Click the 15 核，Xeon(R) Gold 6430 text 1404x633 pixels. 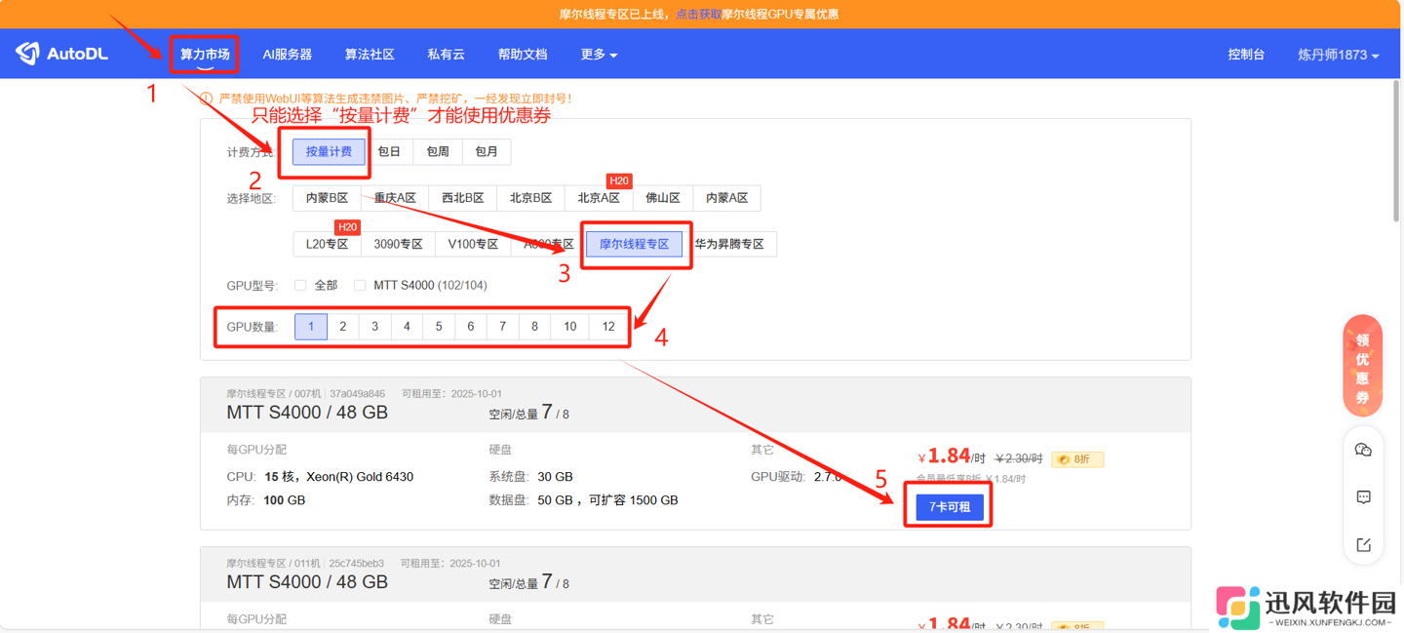point(339,477)
